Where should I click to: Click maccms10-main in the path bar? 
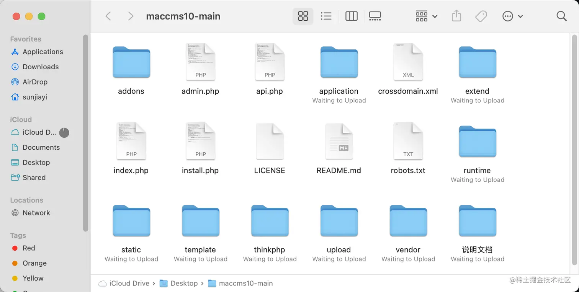tap(240, 283)
